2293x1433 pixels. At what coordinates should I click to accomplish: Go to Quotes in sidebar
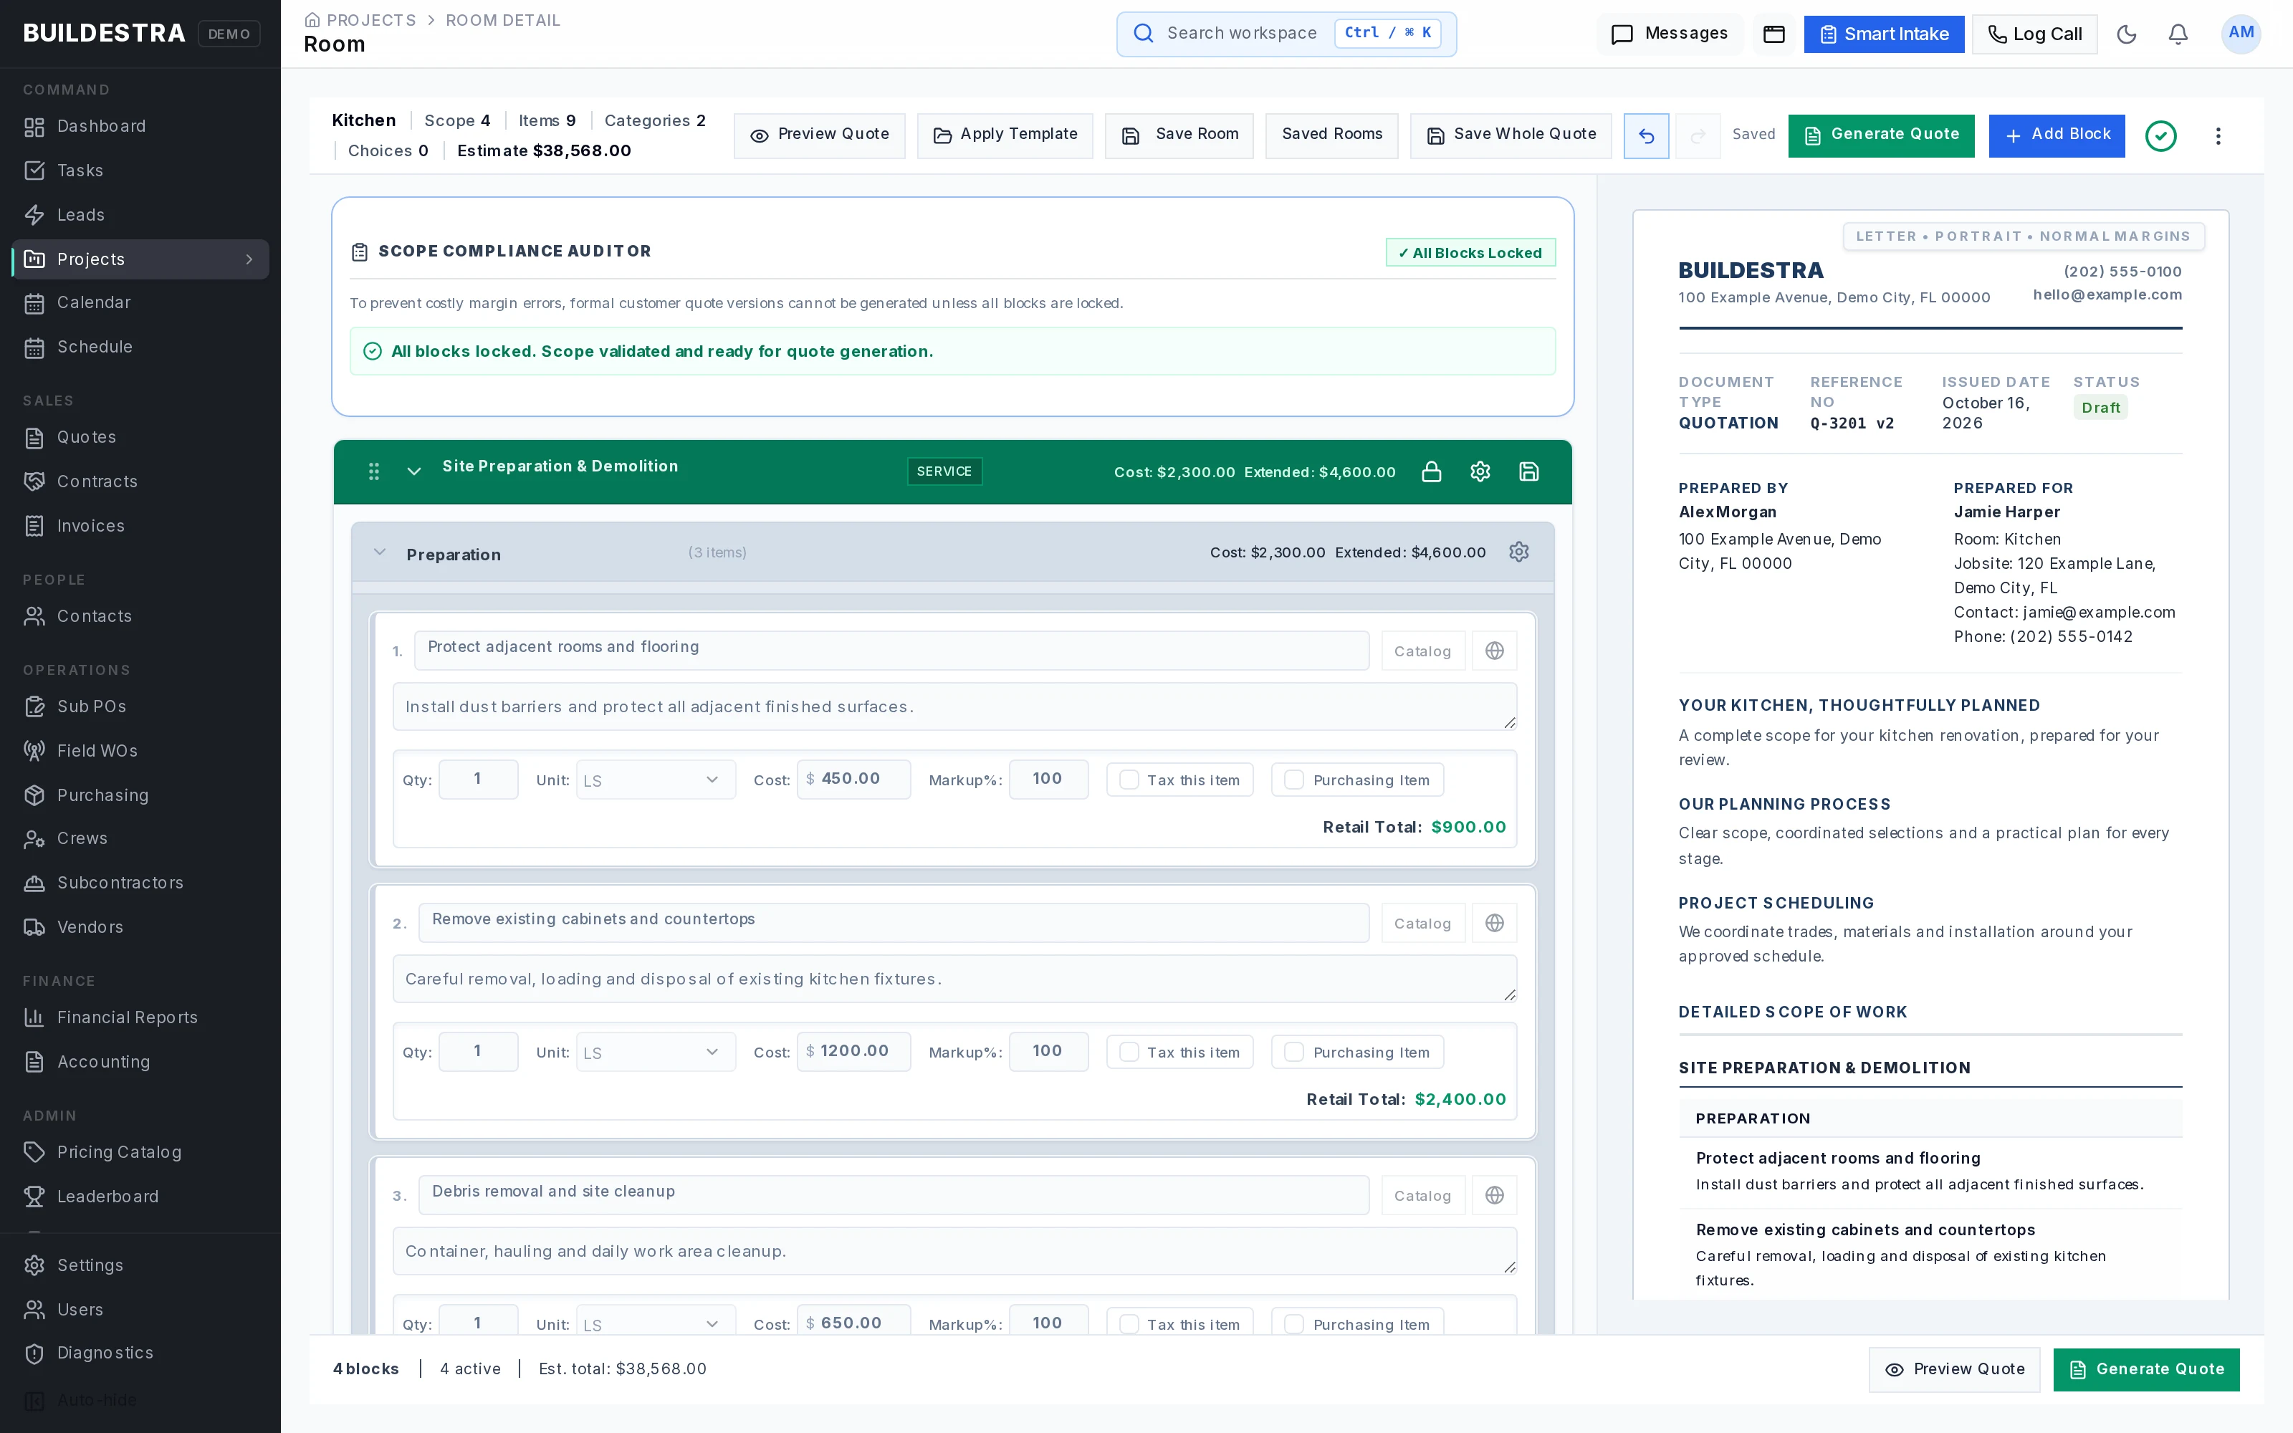(x=140, y=437)
